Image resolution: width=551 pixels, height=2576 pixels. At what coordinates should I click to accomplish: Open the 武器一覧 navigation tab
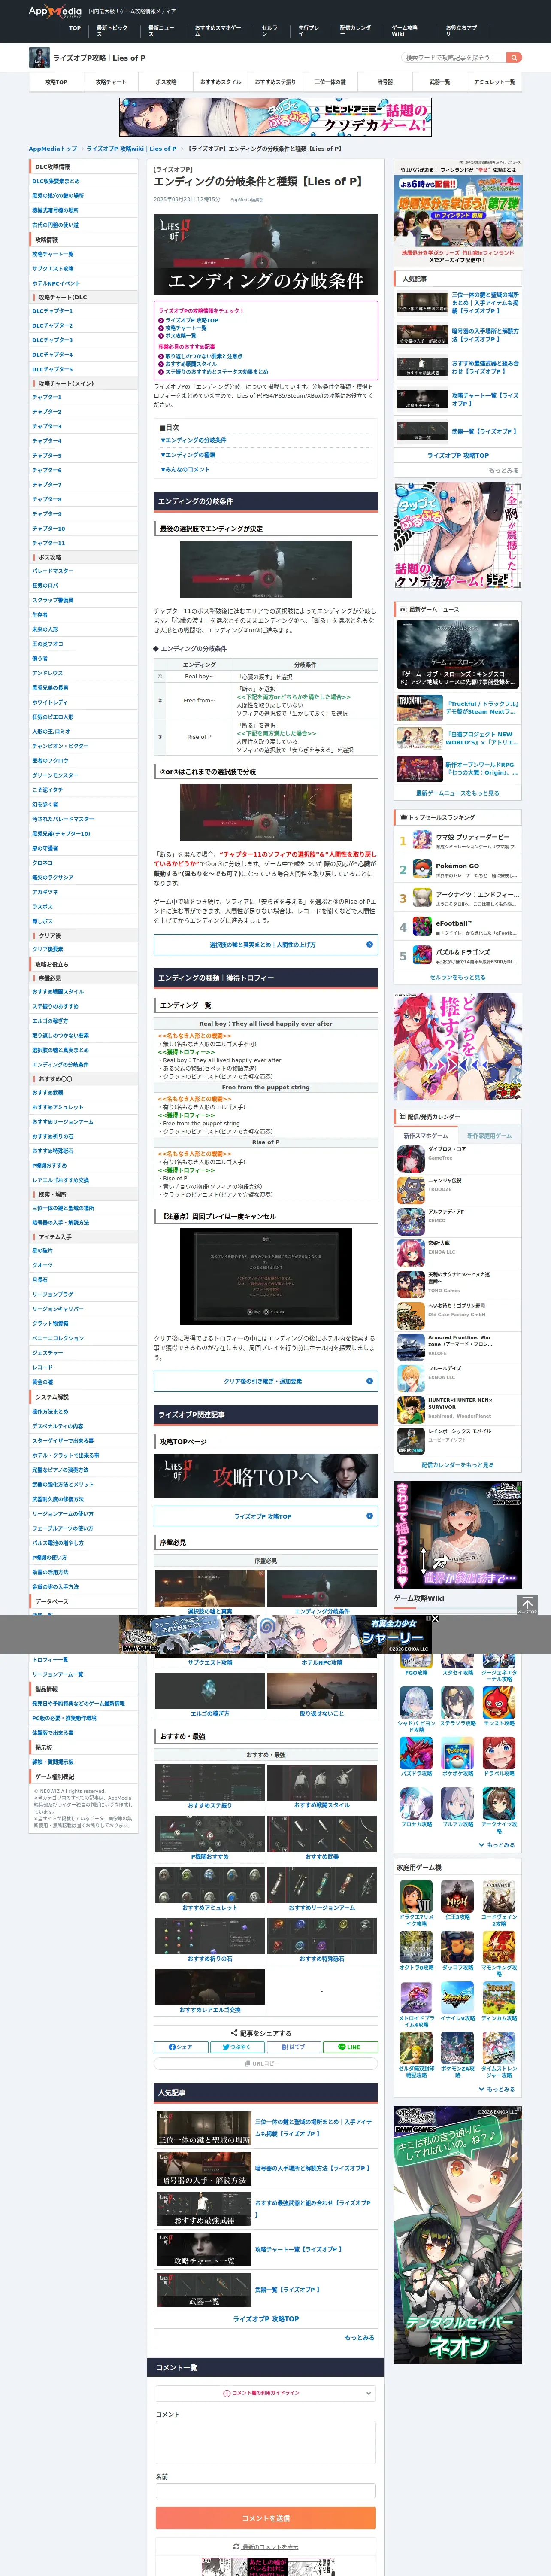[x=439, y=82]
